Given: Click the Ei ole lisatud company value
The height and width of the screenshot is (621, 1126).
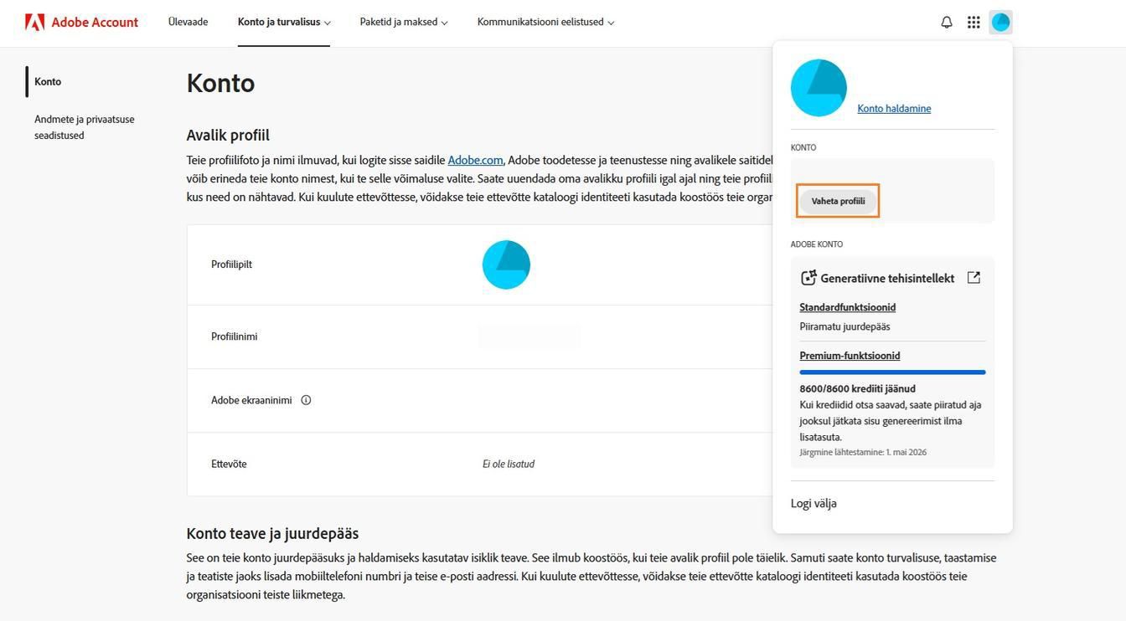Looking at the screenshot, I should (x=509, y=464).
